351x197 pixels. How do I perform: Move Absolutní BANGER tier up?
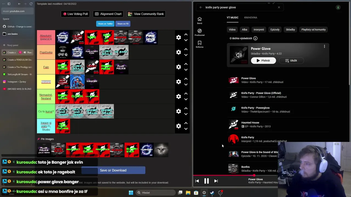(186, 34)
